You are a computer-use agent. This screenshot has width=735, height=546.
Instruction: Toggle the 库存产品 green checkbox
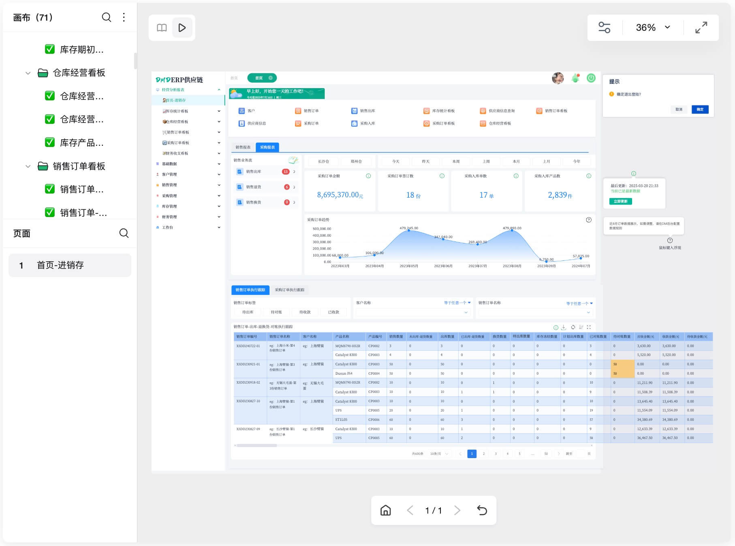point(50,143)
